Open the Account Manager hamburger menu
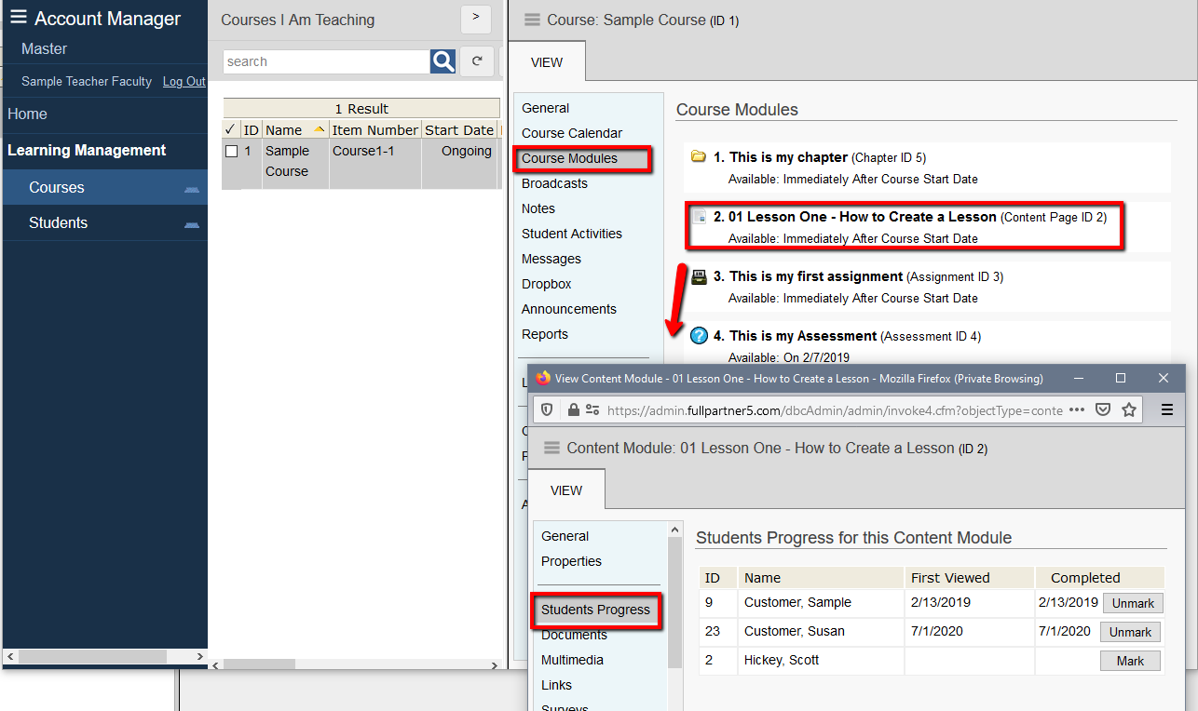The image size is (1198, 711). tap(19, 17)
